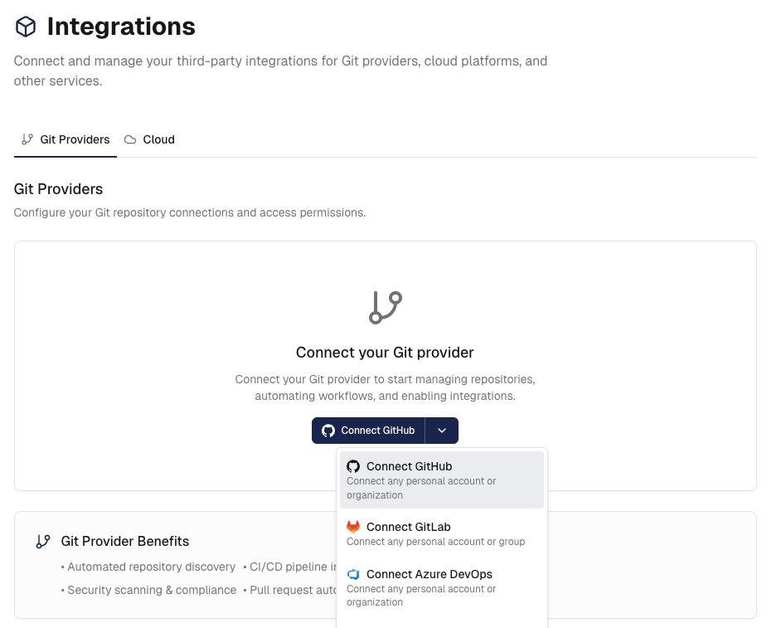The width and height of the screenshot is (767, 628).
Task: Click the GitLab fox icon
Action: click(353, 527)
